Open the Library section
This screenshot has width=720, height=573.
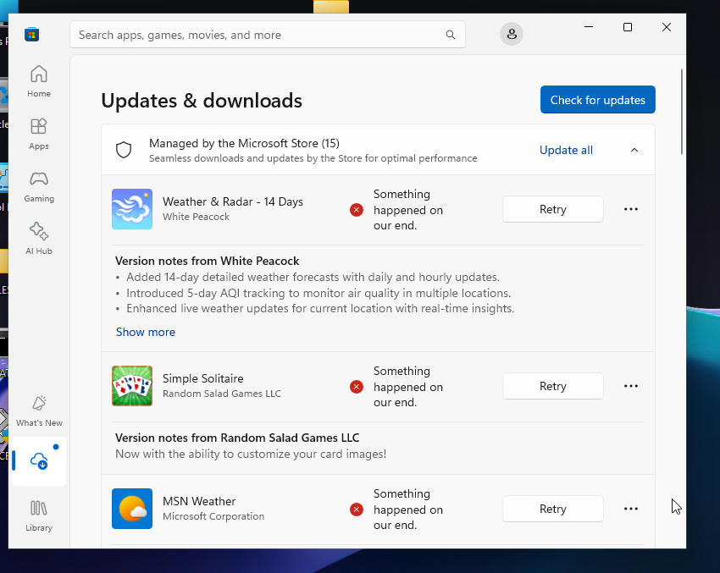(39, 515)
